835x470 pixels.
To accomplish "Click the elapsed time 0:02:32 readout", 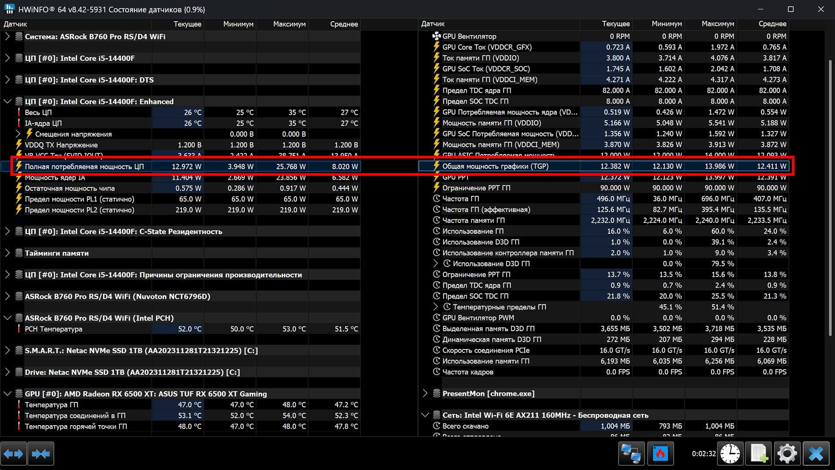I will click(704, 453).
